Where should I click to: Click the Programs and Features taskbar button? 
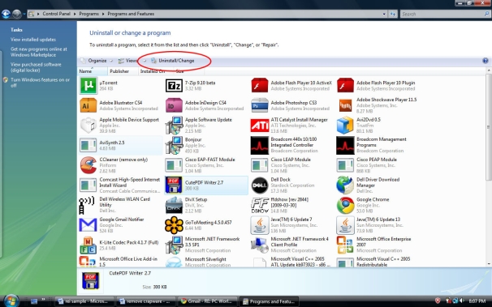click(x=269, y=301)
